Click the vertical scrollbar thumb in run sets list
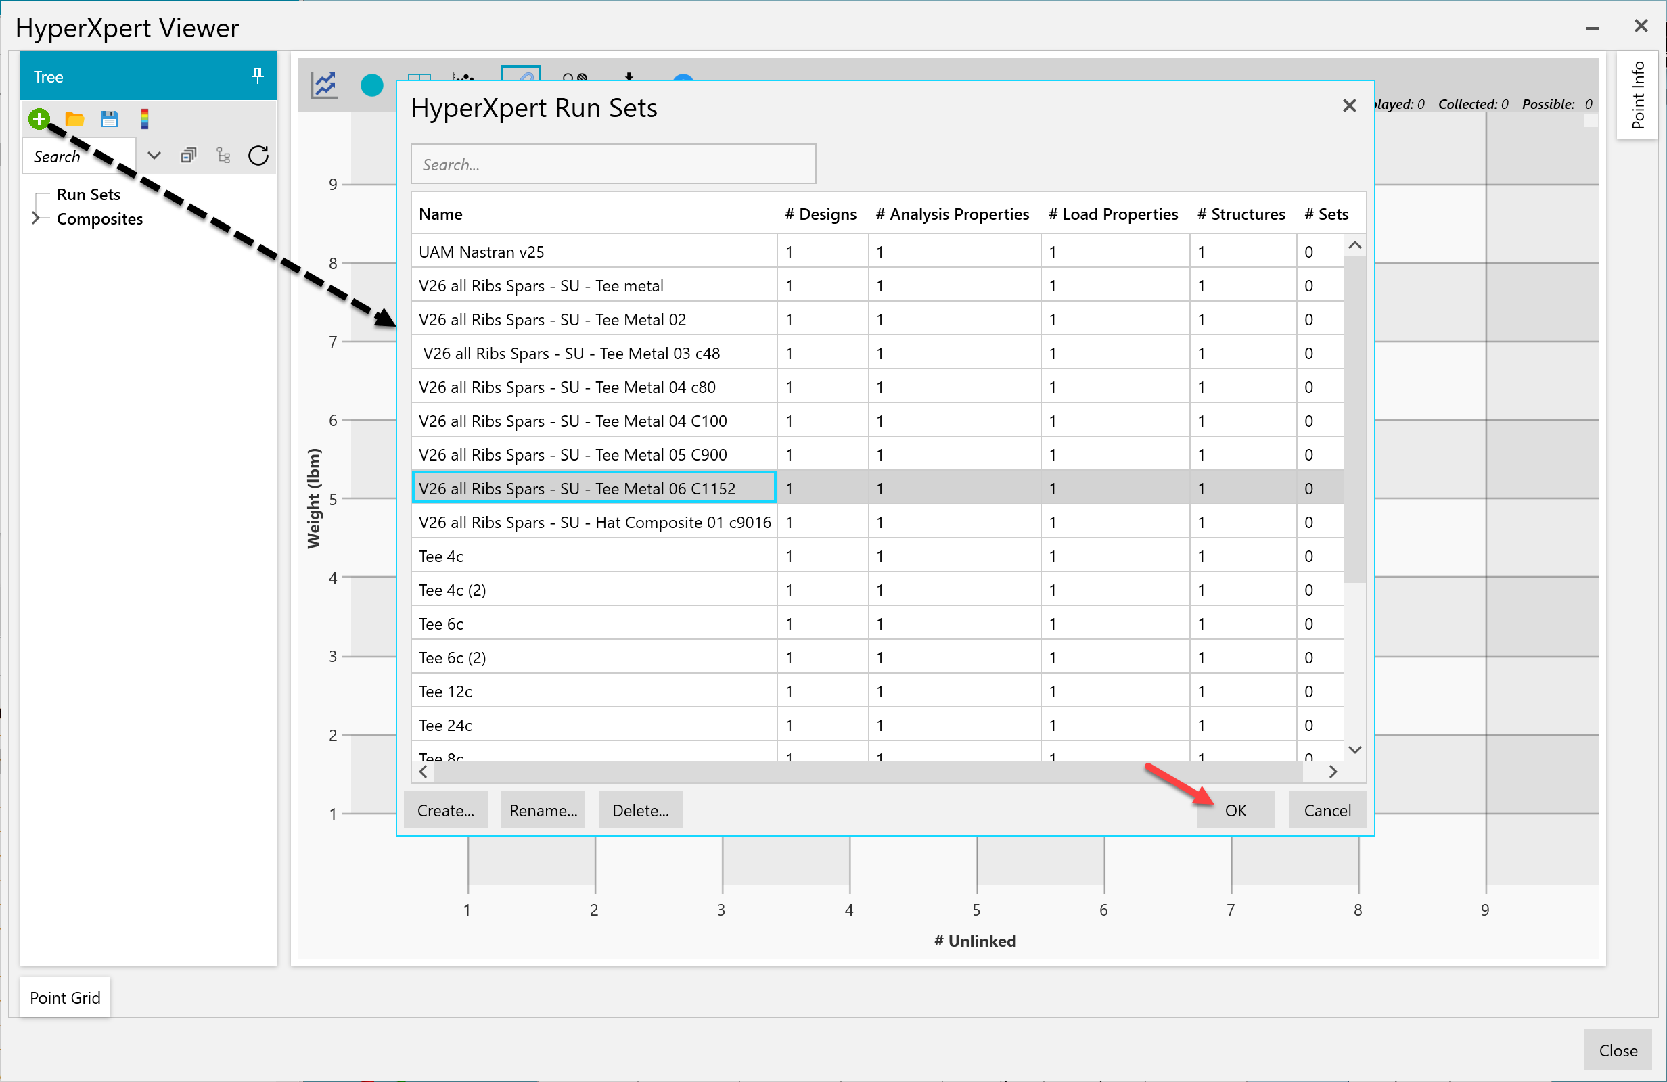The height and width of the screenshot is (1082, 1667). click(1354, 419)
